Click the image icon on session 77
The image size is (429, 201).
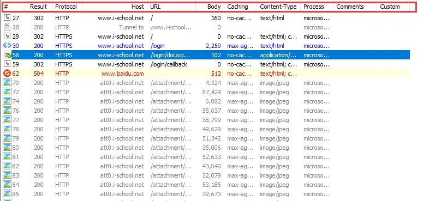(7, 120)
